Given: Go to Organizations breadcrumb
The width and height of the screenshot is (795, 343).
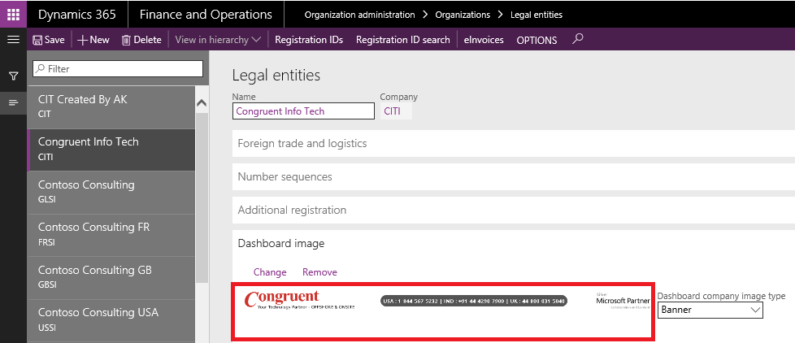Looking at the screenshot, I should tap(463, 15).
